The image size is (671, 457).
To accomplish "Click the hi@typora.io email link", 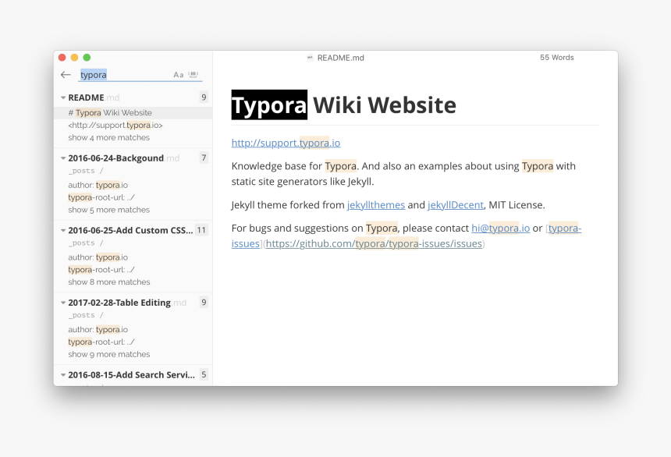I will coord(501,228).
